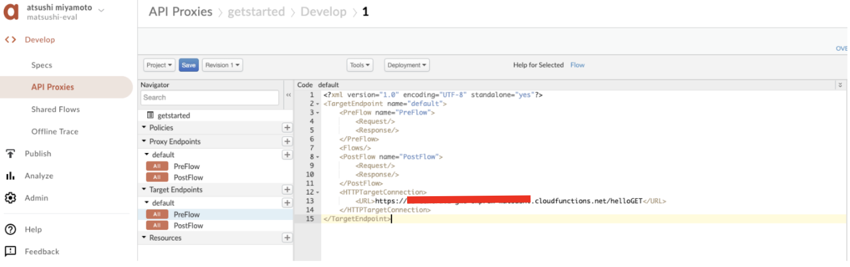Open the Tools dropdown

[360, 65]
